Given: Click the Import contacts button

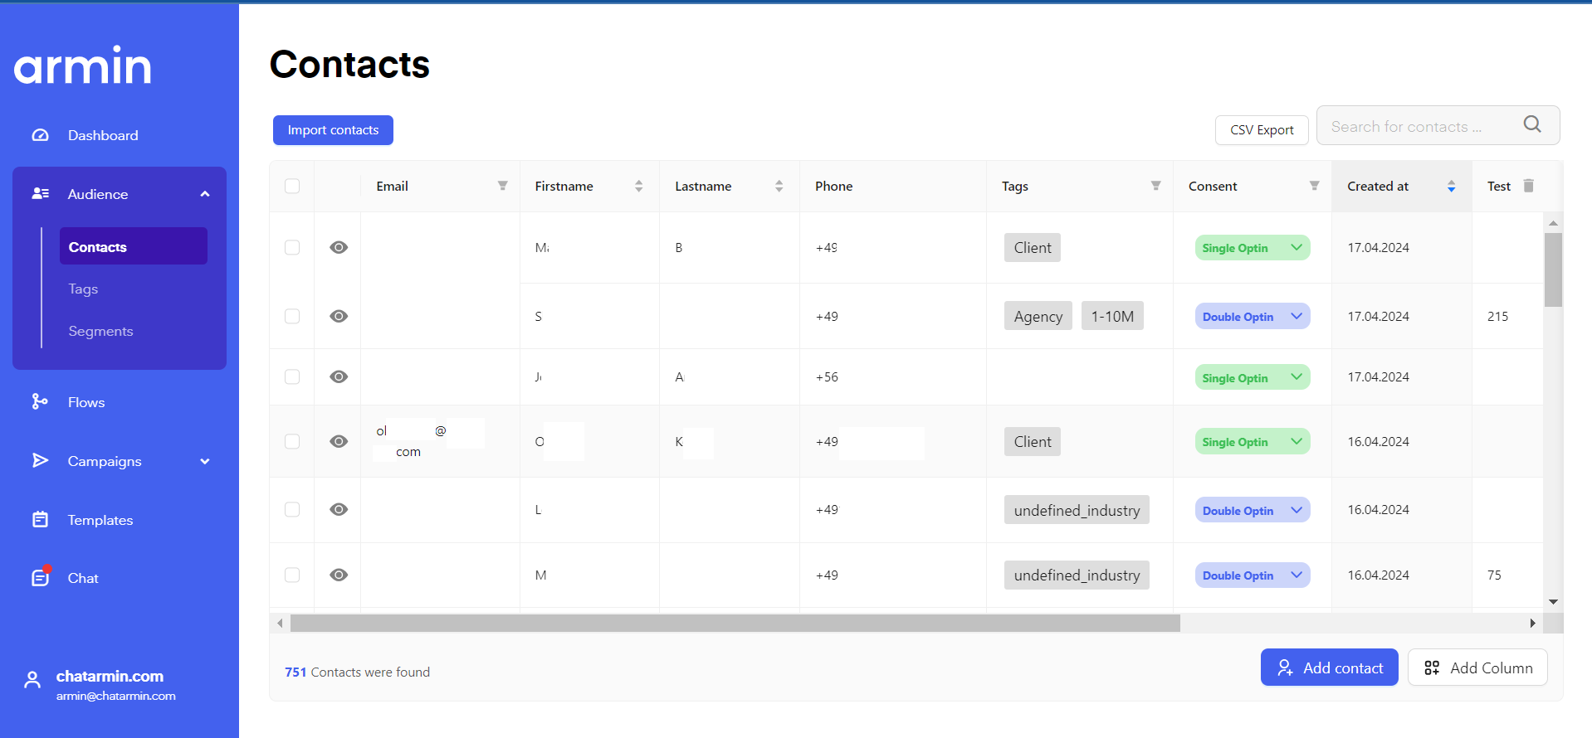Looking at the screenshot, I should click(x=333, y=130).
